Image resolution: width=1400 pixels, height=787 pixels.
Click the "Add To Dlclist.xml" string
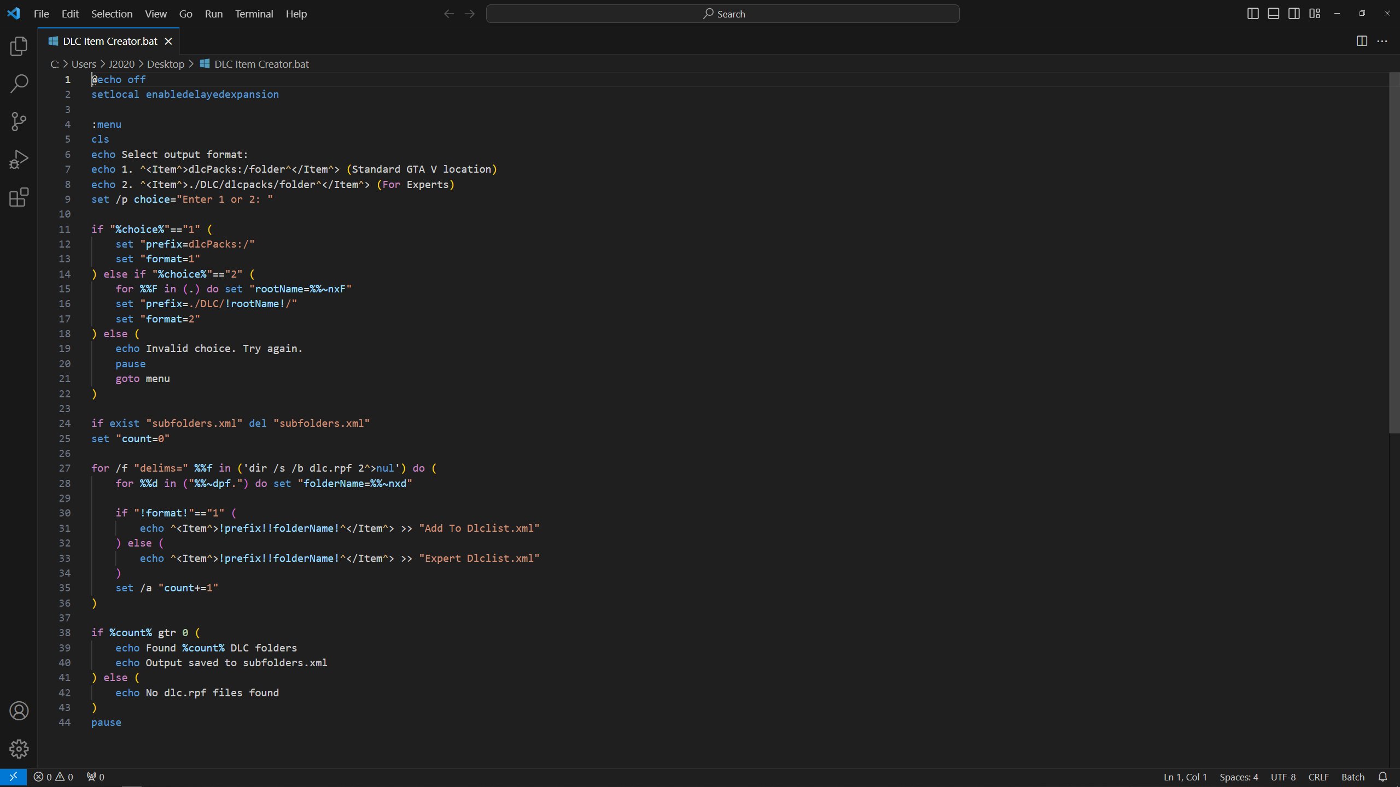(479, 528)
